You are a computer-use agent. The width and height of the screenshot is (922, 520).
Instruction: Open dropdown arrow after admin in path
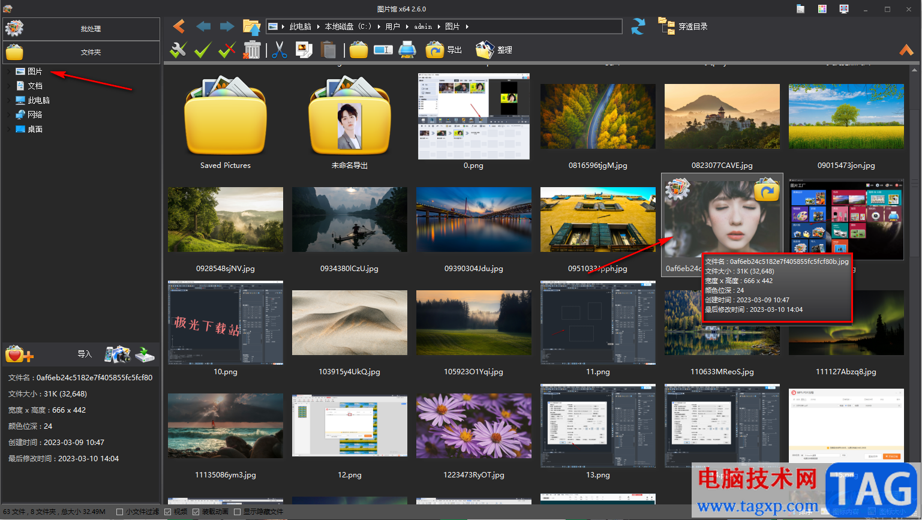[439, 26]
